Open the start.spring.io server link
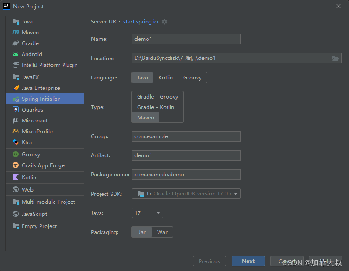Image resolution: width=349 pixels, height=271 pixels. [x=141, y=22]
